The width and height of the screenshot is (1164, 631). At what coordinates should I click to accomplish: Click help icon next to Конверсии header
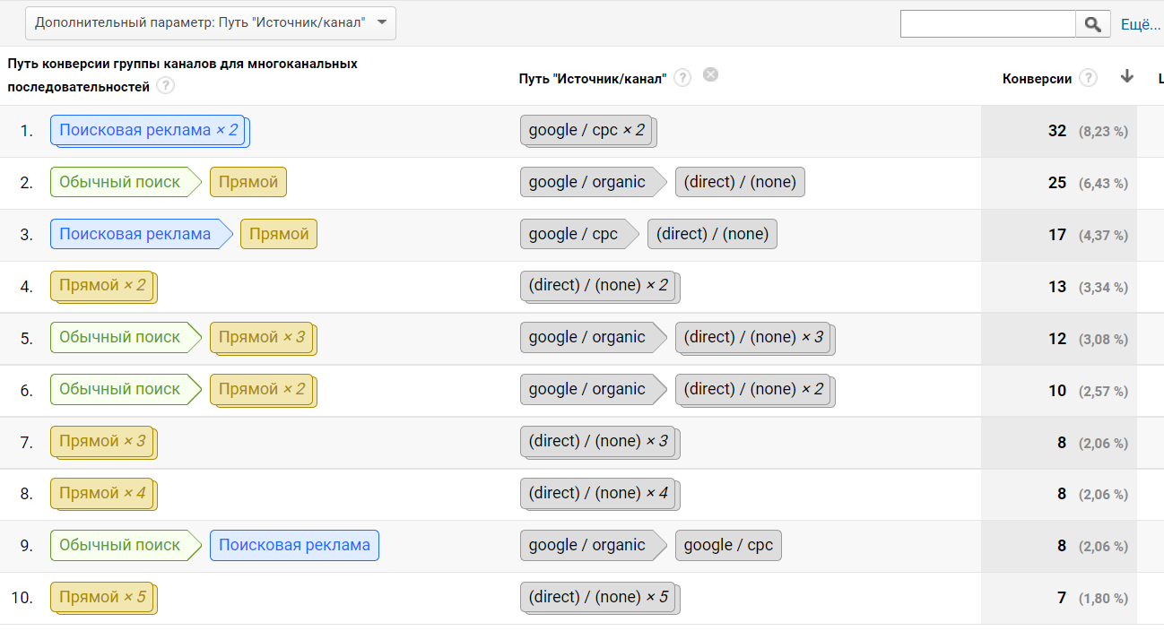pos(1088,78)
